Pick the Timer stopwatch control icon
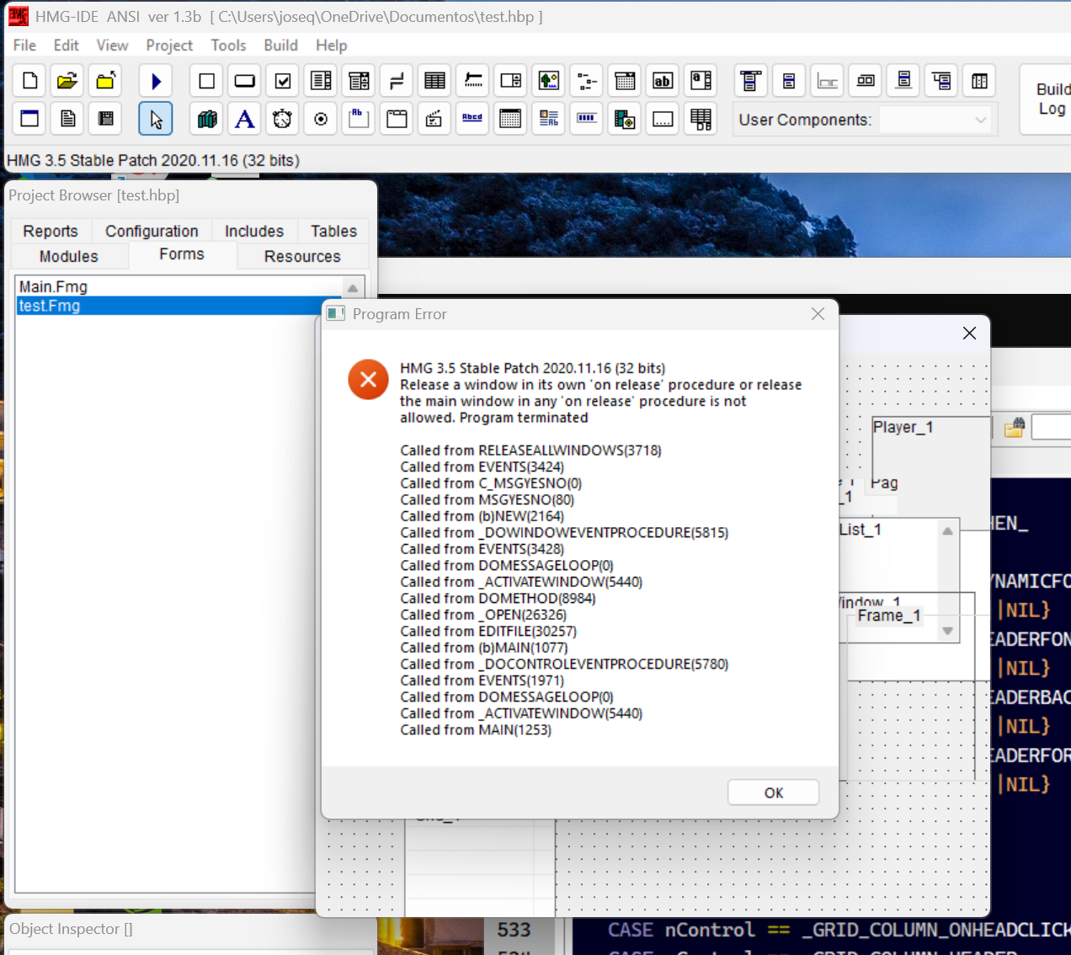Image resolution: width=1071 pixels, height=955 pixels. pos(282,119)
